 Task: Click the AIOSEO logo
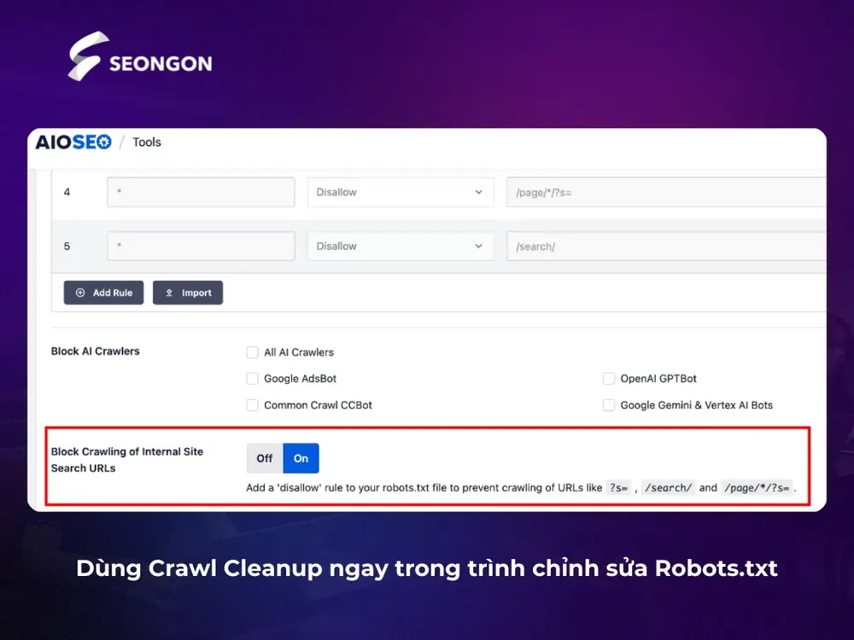click(x=73, y=142)
